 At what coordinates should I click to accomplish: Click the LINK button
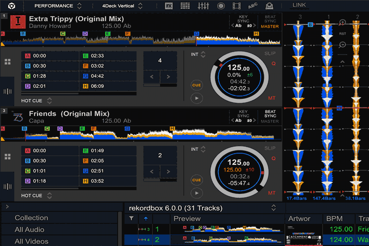point(299,5)
